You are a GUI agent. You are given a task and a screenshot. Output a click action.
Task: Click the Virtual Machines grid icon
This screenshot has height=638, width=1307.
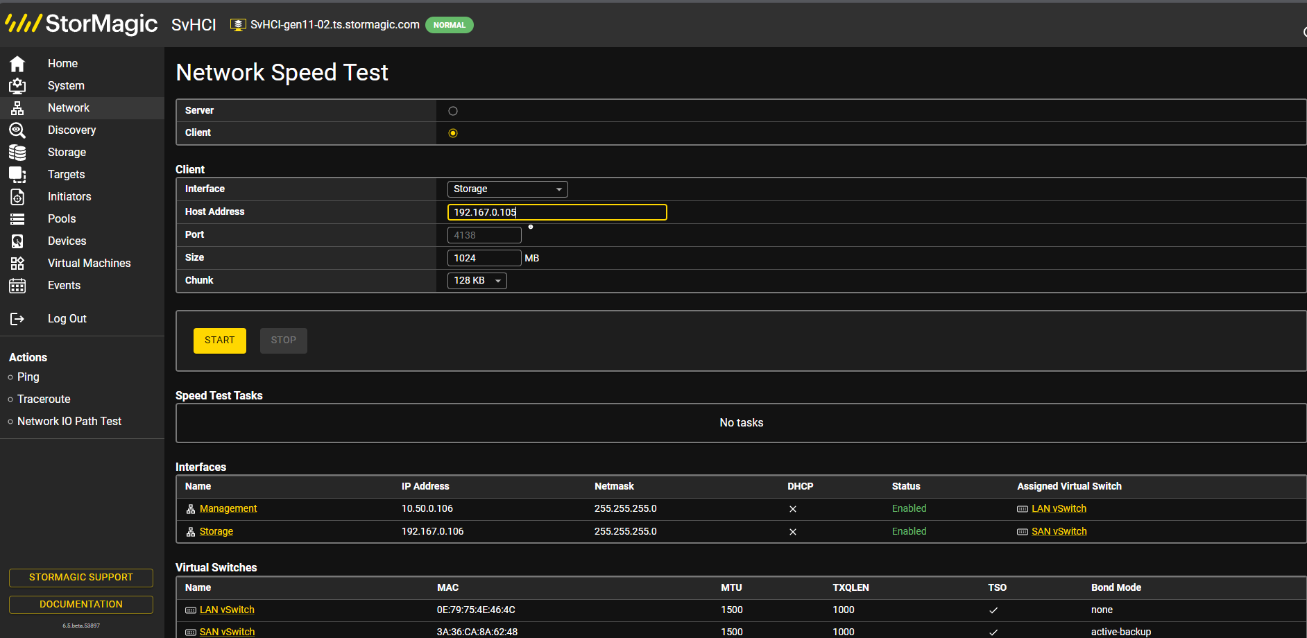17,264
